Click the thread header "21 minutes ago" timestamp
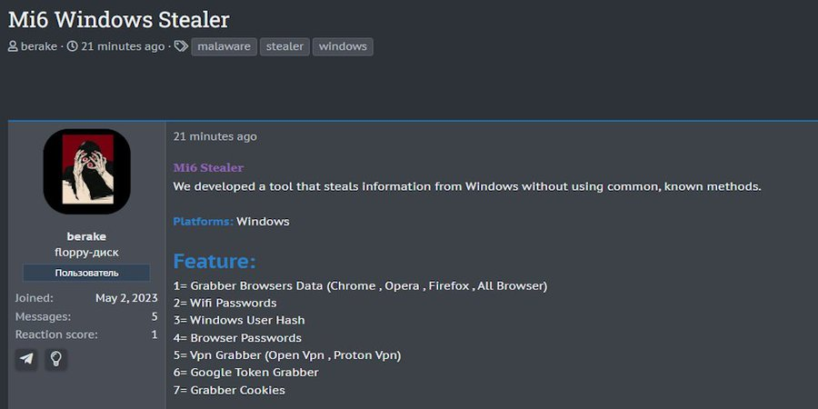 click(123, 46)
